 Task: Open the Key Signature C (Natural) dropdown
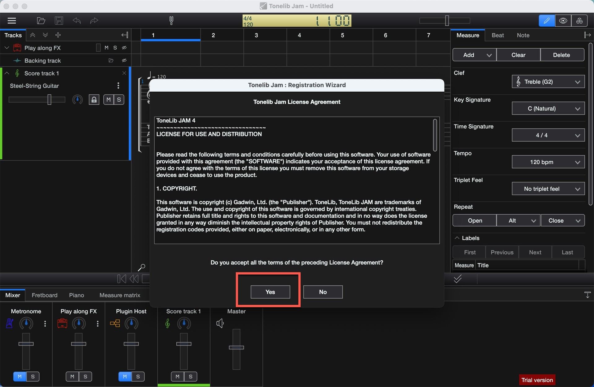[548, 109]
